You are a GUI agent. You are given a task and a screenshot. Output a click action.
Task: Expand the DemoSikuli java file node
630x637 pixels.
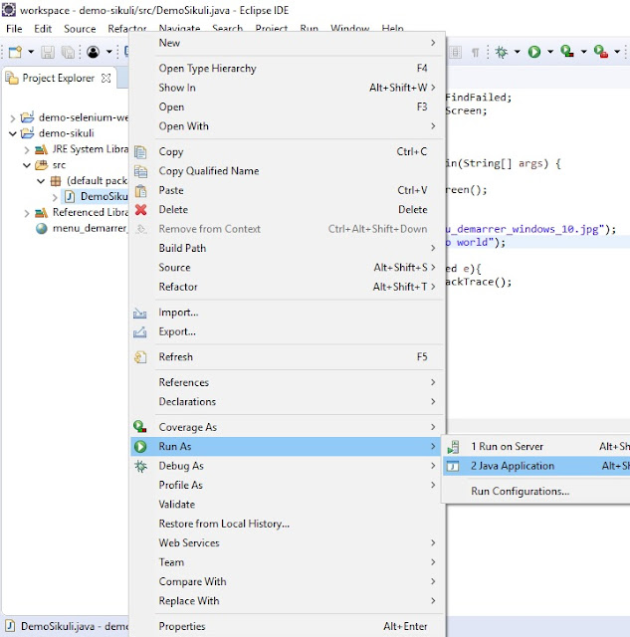(x=55, y=197)
